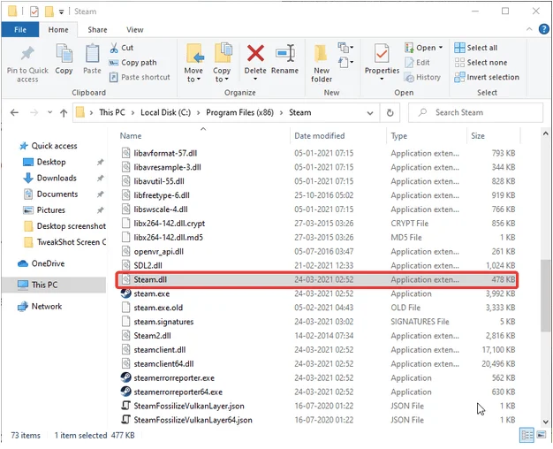Select Quick access in navigation pane
This screenshot has height=449, width=553.
[49, 146]
